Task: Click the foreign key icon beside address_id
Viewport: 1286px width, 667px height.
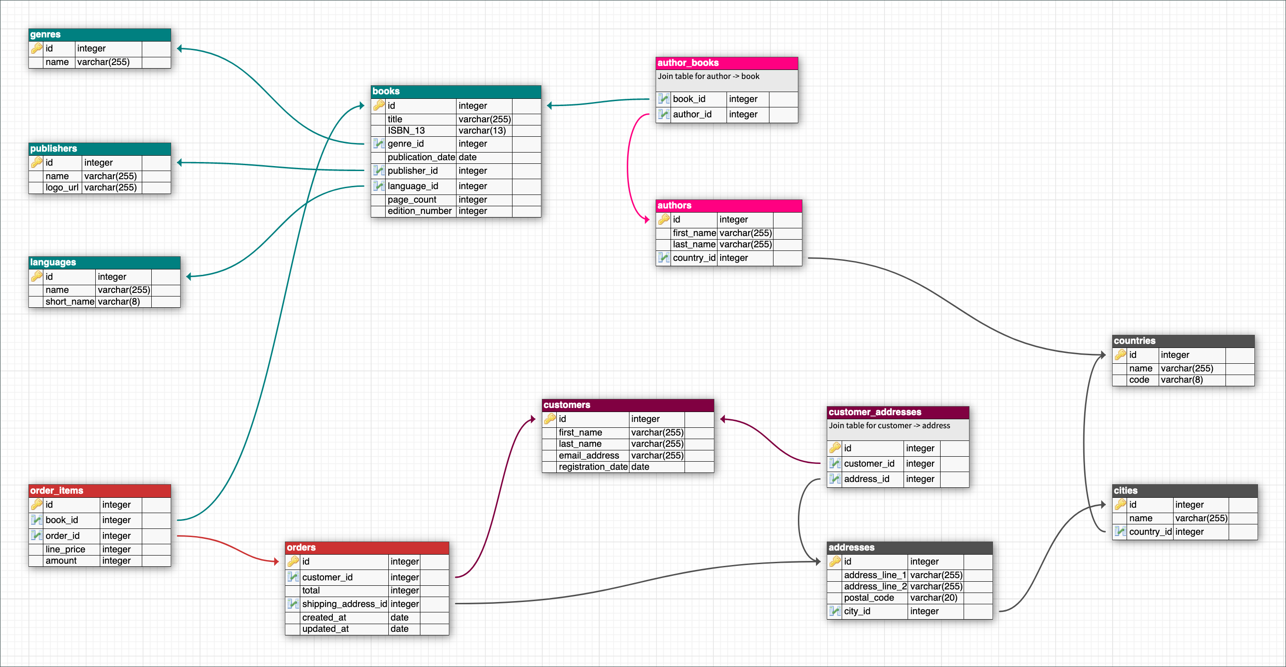Action: [x=835, y=479]
